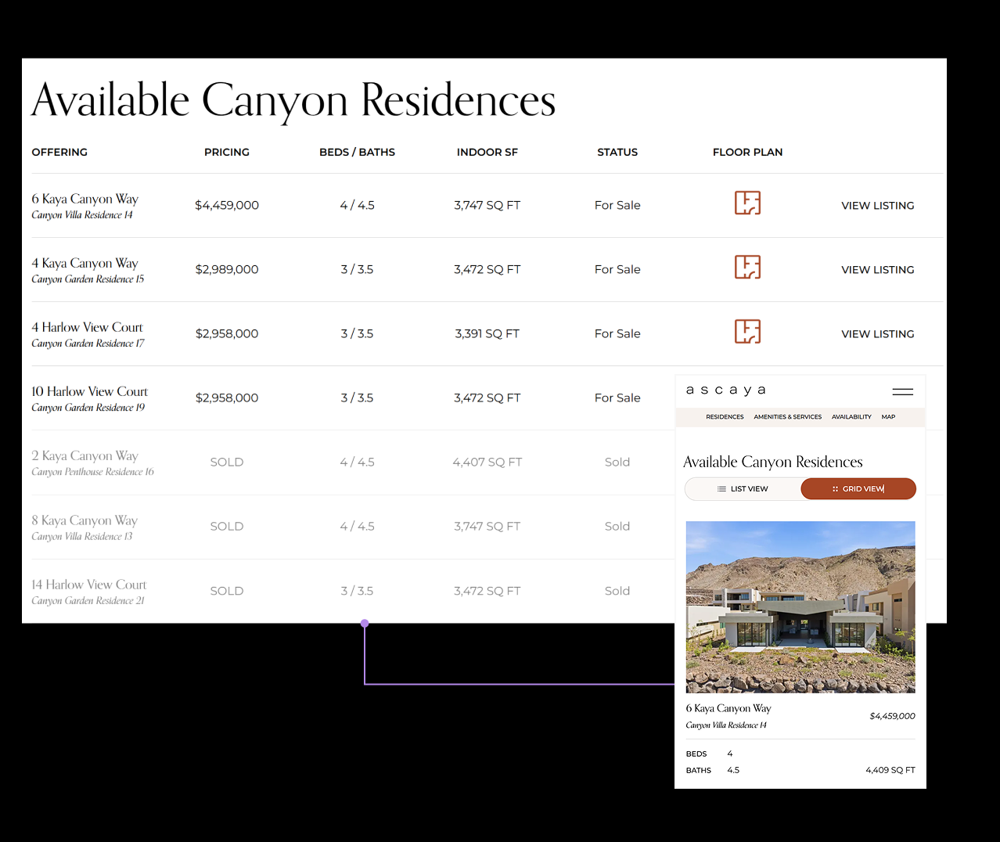The width and height of the screenshot is (1000, 842).
Task: Switch to Grid View in mobile panel
Action: pyautogui.click(x=858, y=489)
